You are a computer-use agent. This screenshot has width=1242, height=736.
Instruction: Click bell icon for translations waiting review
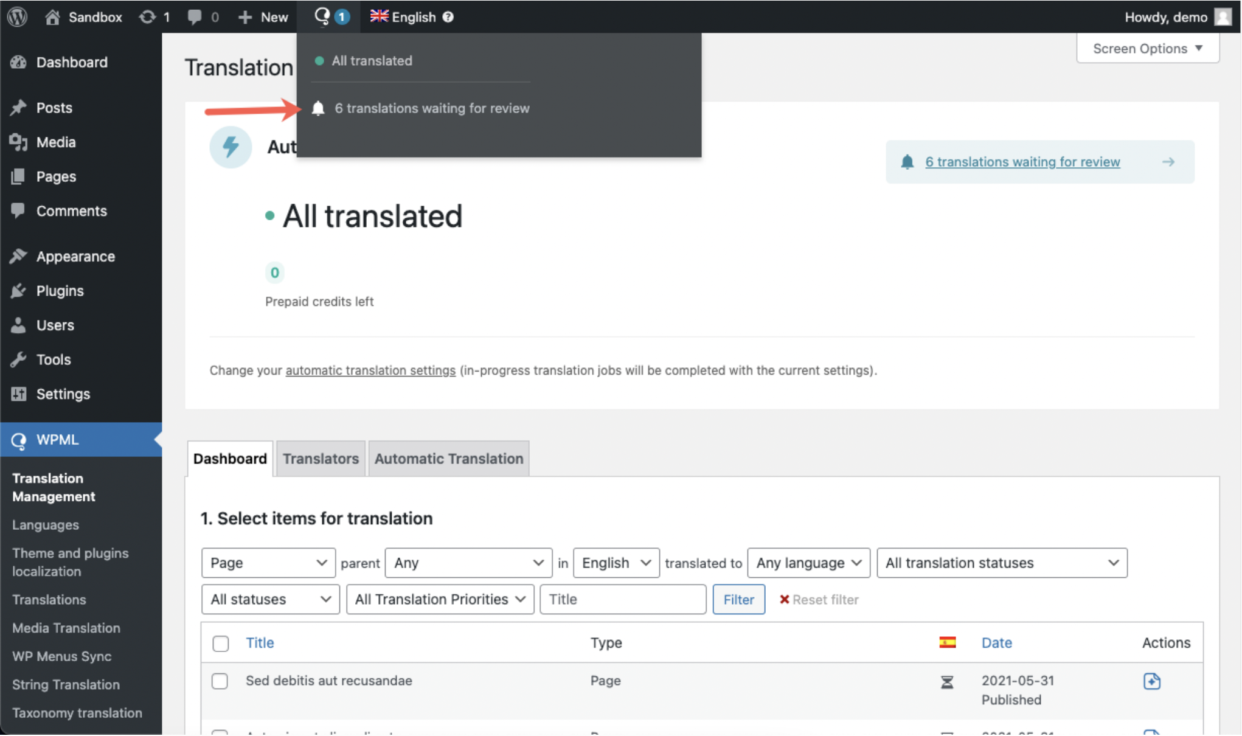[x=318, y=108]
